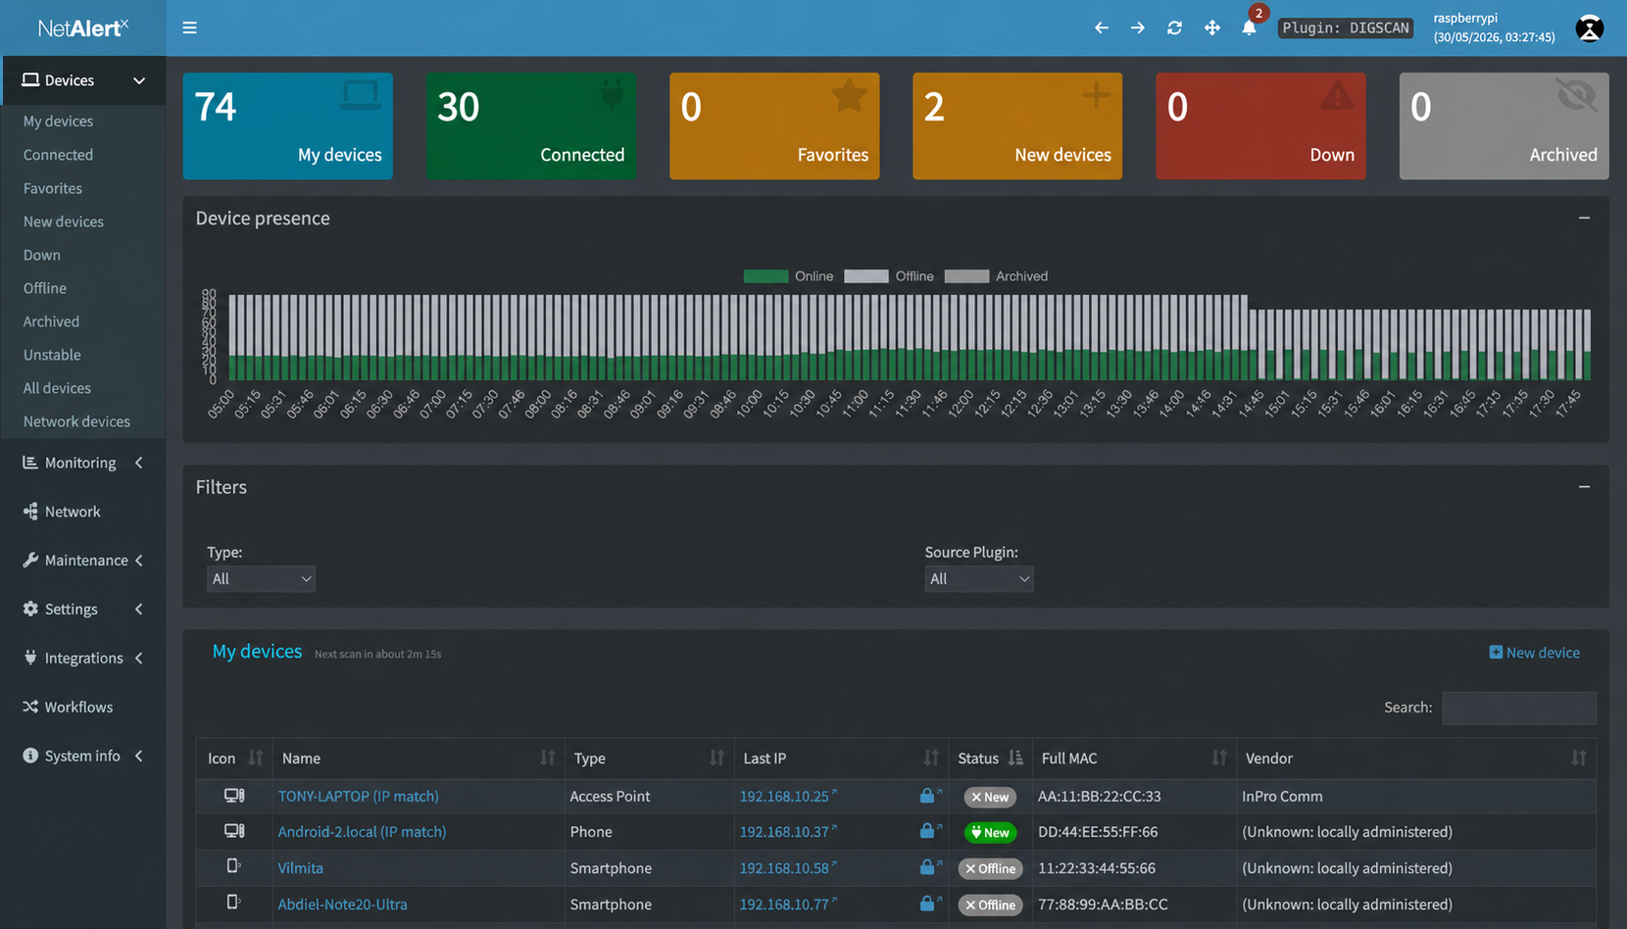Open My devices in the sidebar
Screen dimensions: 1627x929
(59, 122)
